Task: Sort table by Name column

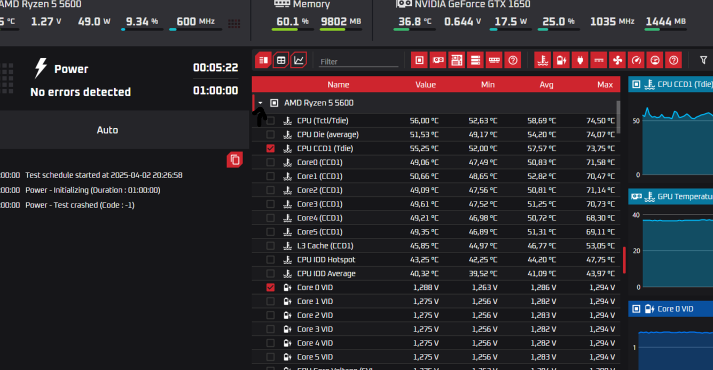Action: pyautogui.click(x=338, y=84)
